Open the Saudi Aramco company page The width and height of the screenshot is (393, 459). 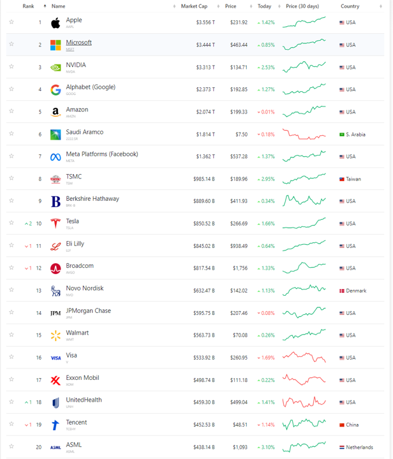85,132
